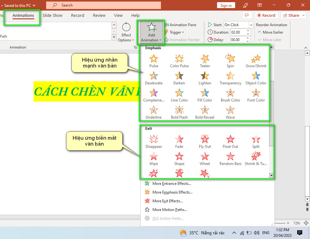The width and height of the screenshot is (310, 239).
Task: Apply the Disappear exit animation
Action: tap(154, 142)
